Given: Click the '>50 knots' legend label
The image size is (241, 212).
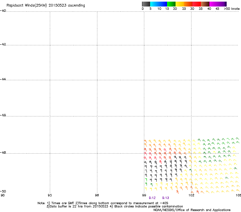Looking at the screenshot, I should pyautogui.click(x=232, y=9).
